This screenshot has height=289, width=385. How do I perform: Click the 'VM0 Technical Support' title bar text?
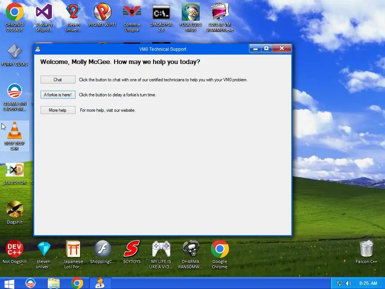point(163,49)
